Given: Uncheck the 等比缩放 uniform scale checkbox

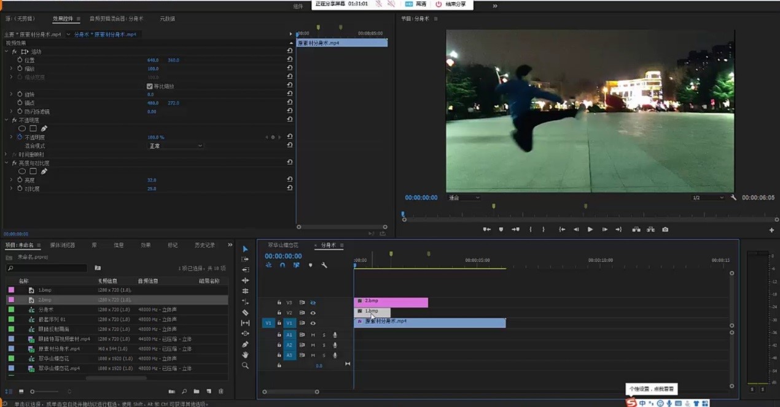Looking at the screenshot, I should pyautogui.click(x=150, y=86).
